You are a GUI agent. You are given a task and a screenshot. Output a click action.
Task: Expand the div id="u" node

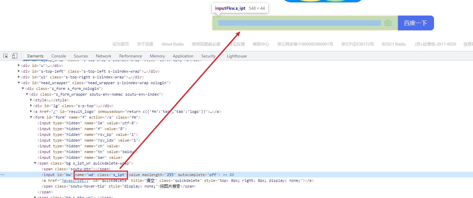pos(19,66)
